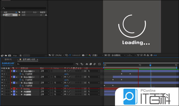
Task: Toggle visibility of layer 5 内圆弧
Action: coord(2,92)
